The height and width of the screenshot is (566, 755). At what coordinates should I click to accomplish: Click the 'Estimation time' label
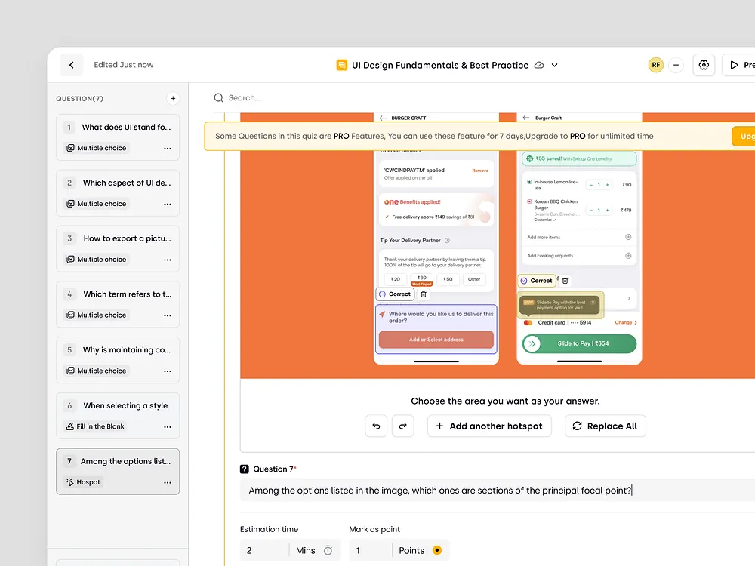point(270,529)
